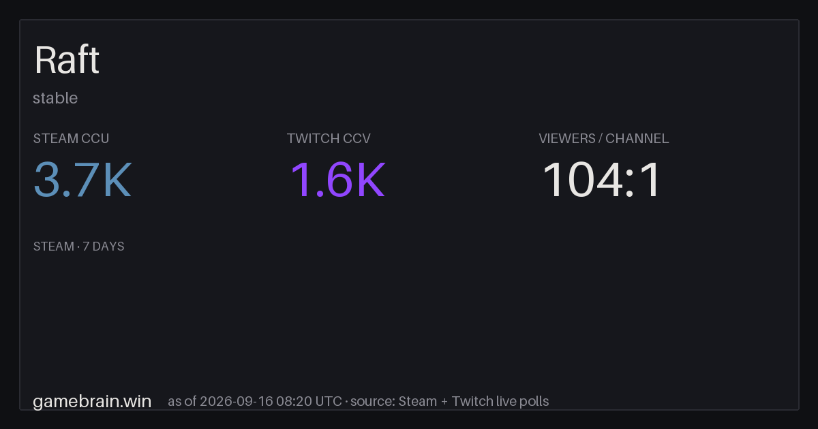Click the word STEAM in the 7 DAYS label
Screen dimensions: 818x429
point(53,247)
